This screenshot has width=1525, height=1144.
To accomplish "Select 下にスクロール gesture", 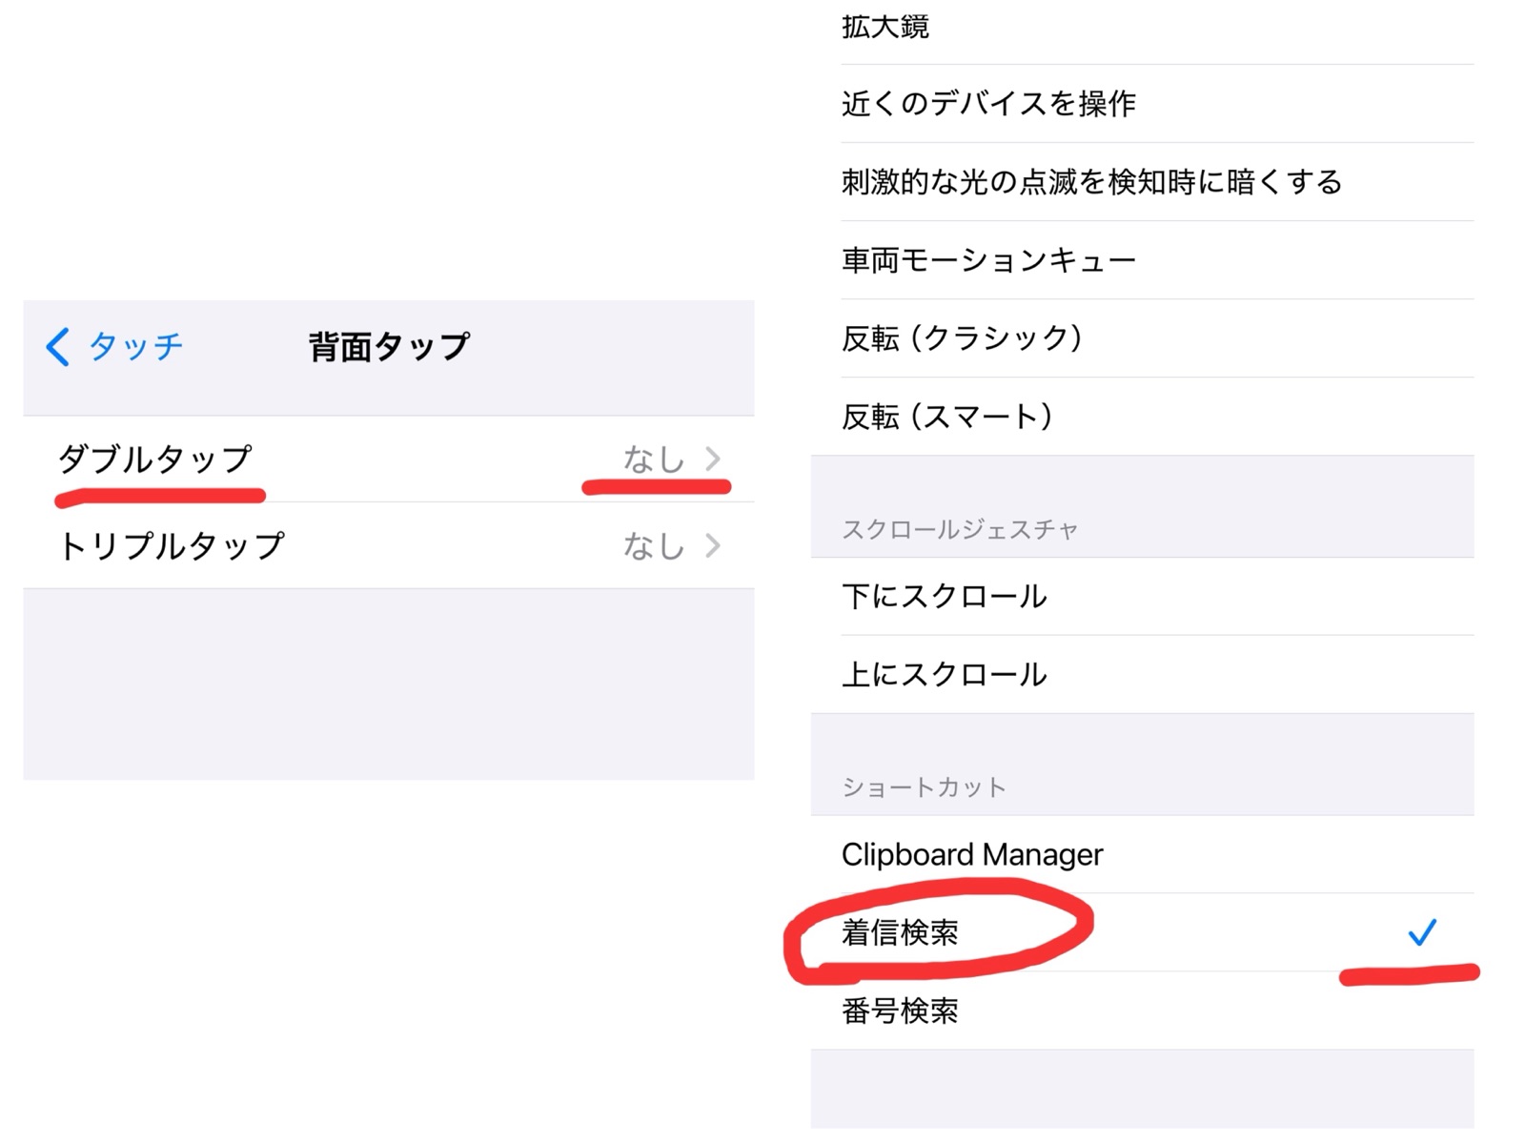I will [x=945, y=596].
